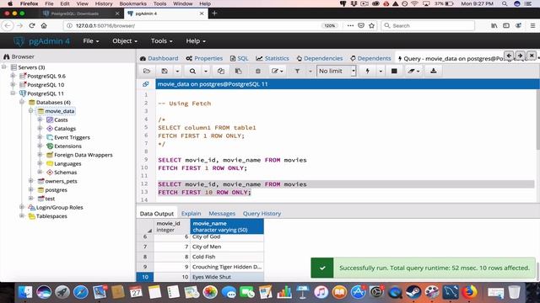Screen dimensions: 540x303
Task: Open the Query History tab
Action: pyautogui.click(x=262, y=213)
